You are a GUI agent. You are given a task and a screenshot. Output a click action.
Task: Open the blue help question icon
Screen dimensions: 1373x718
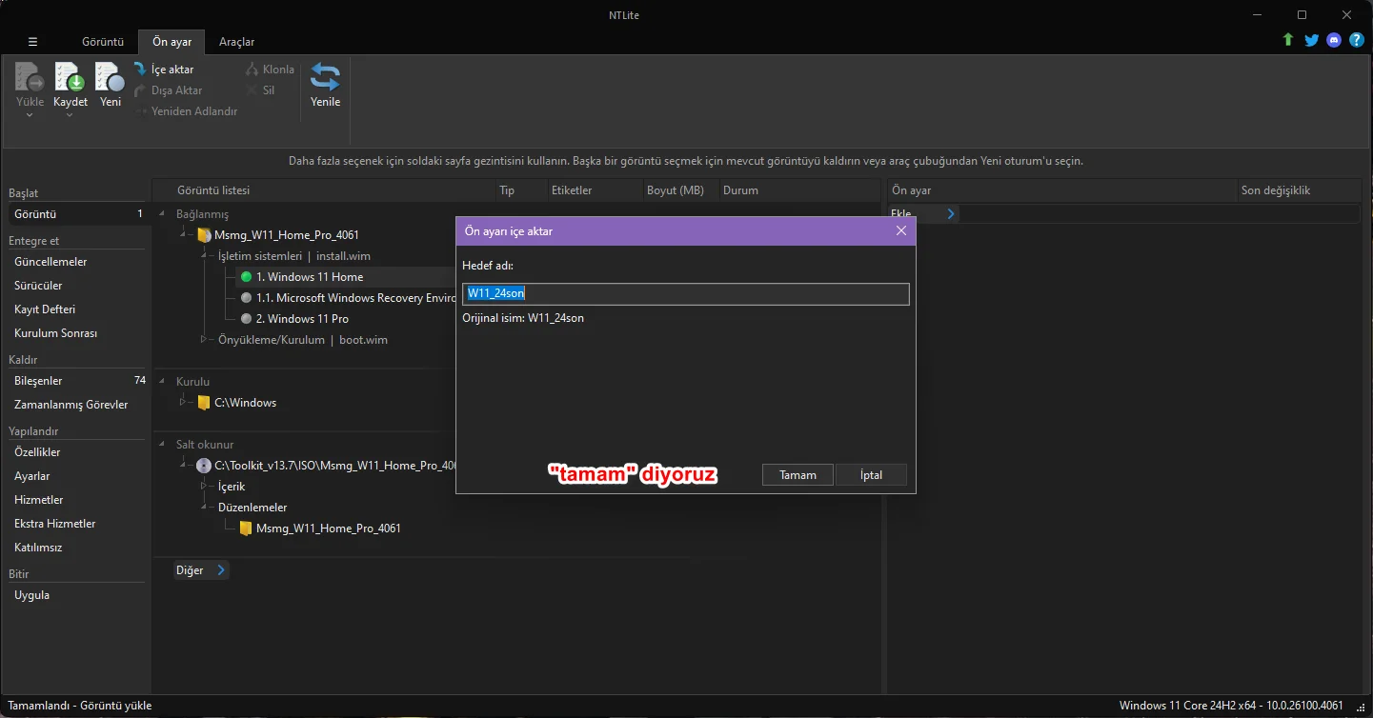click(x=1357, y=40)
